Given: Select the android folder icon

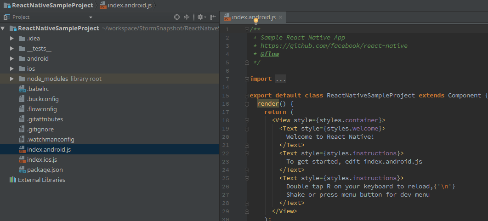Looking at the screenshot, I should coord(22,59).
